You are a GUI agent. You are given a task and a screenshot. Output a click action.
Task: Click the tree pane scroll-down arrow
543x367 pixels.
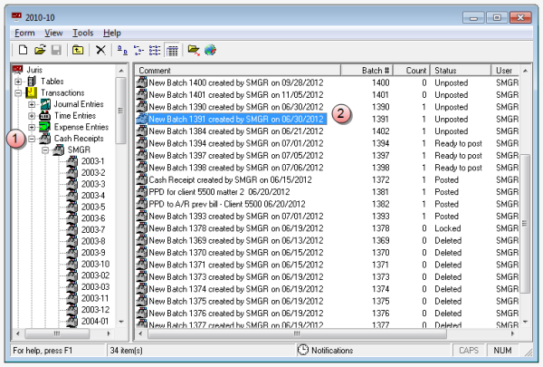[121, 322]
